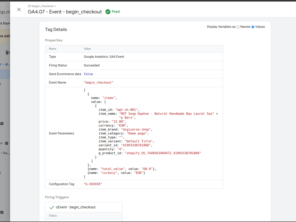Click the item_category "Home page" value

(137, 133)
